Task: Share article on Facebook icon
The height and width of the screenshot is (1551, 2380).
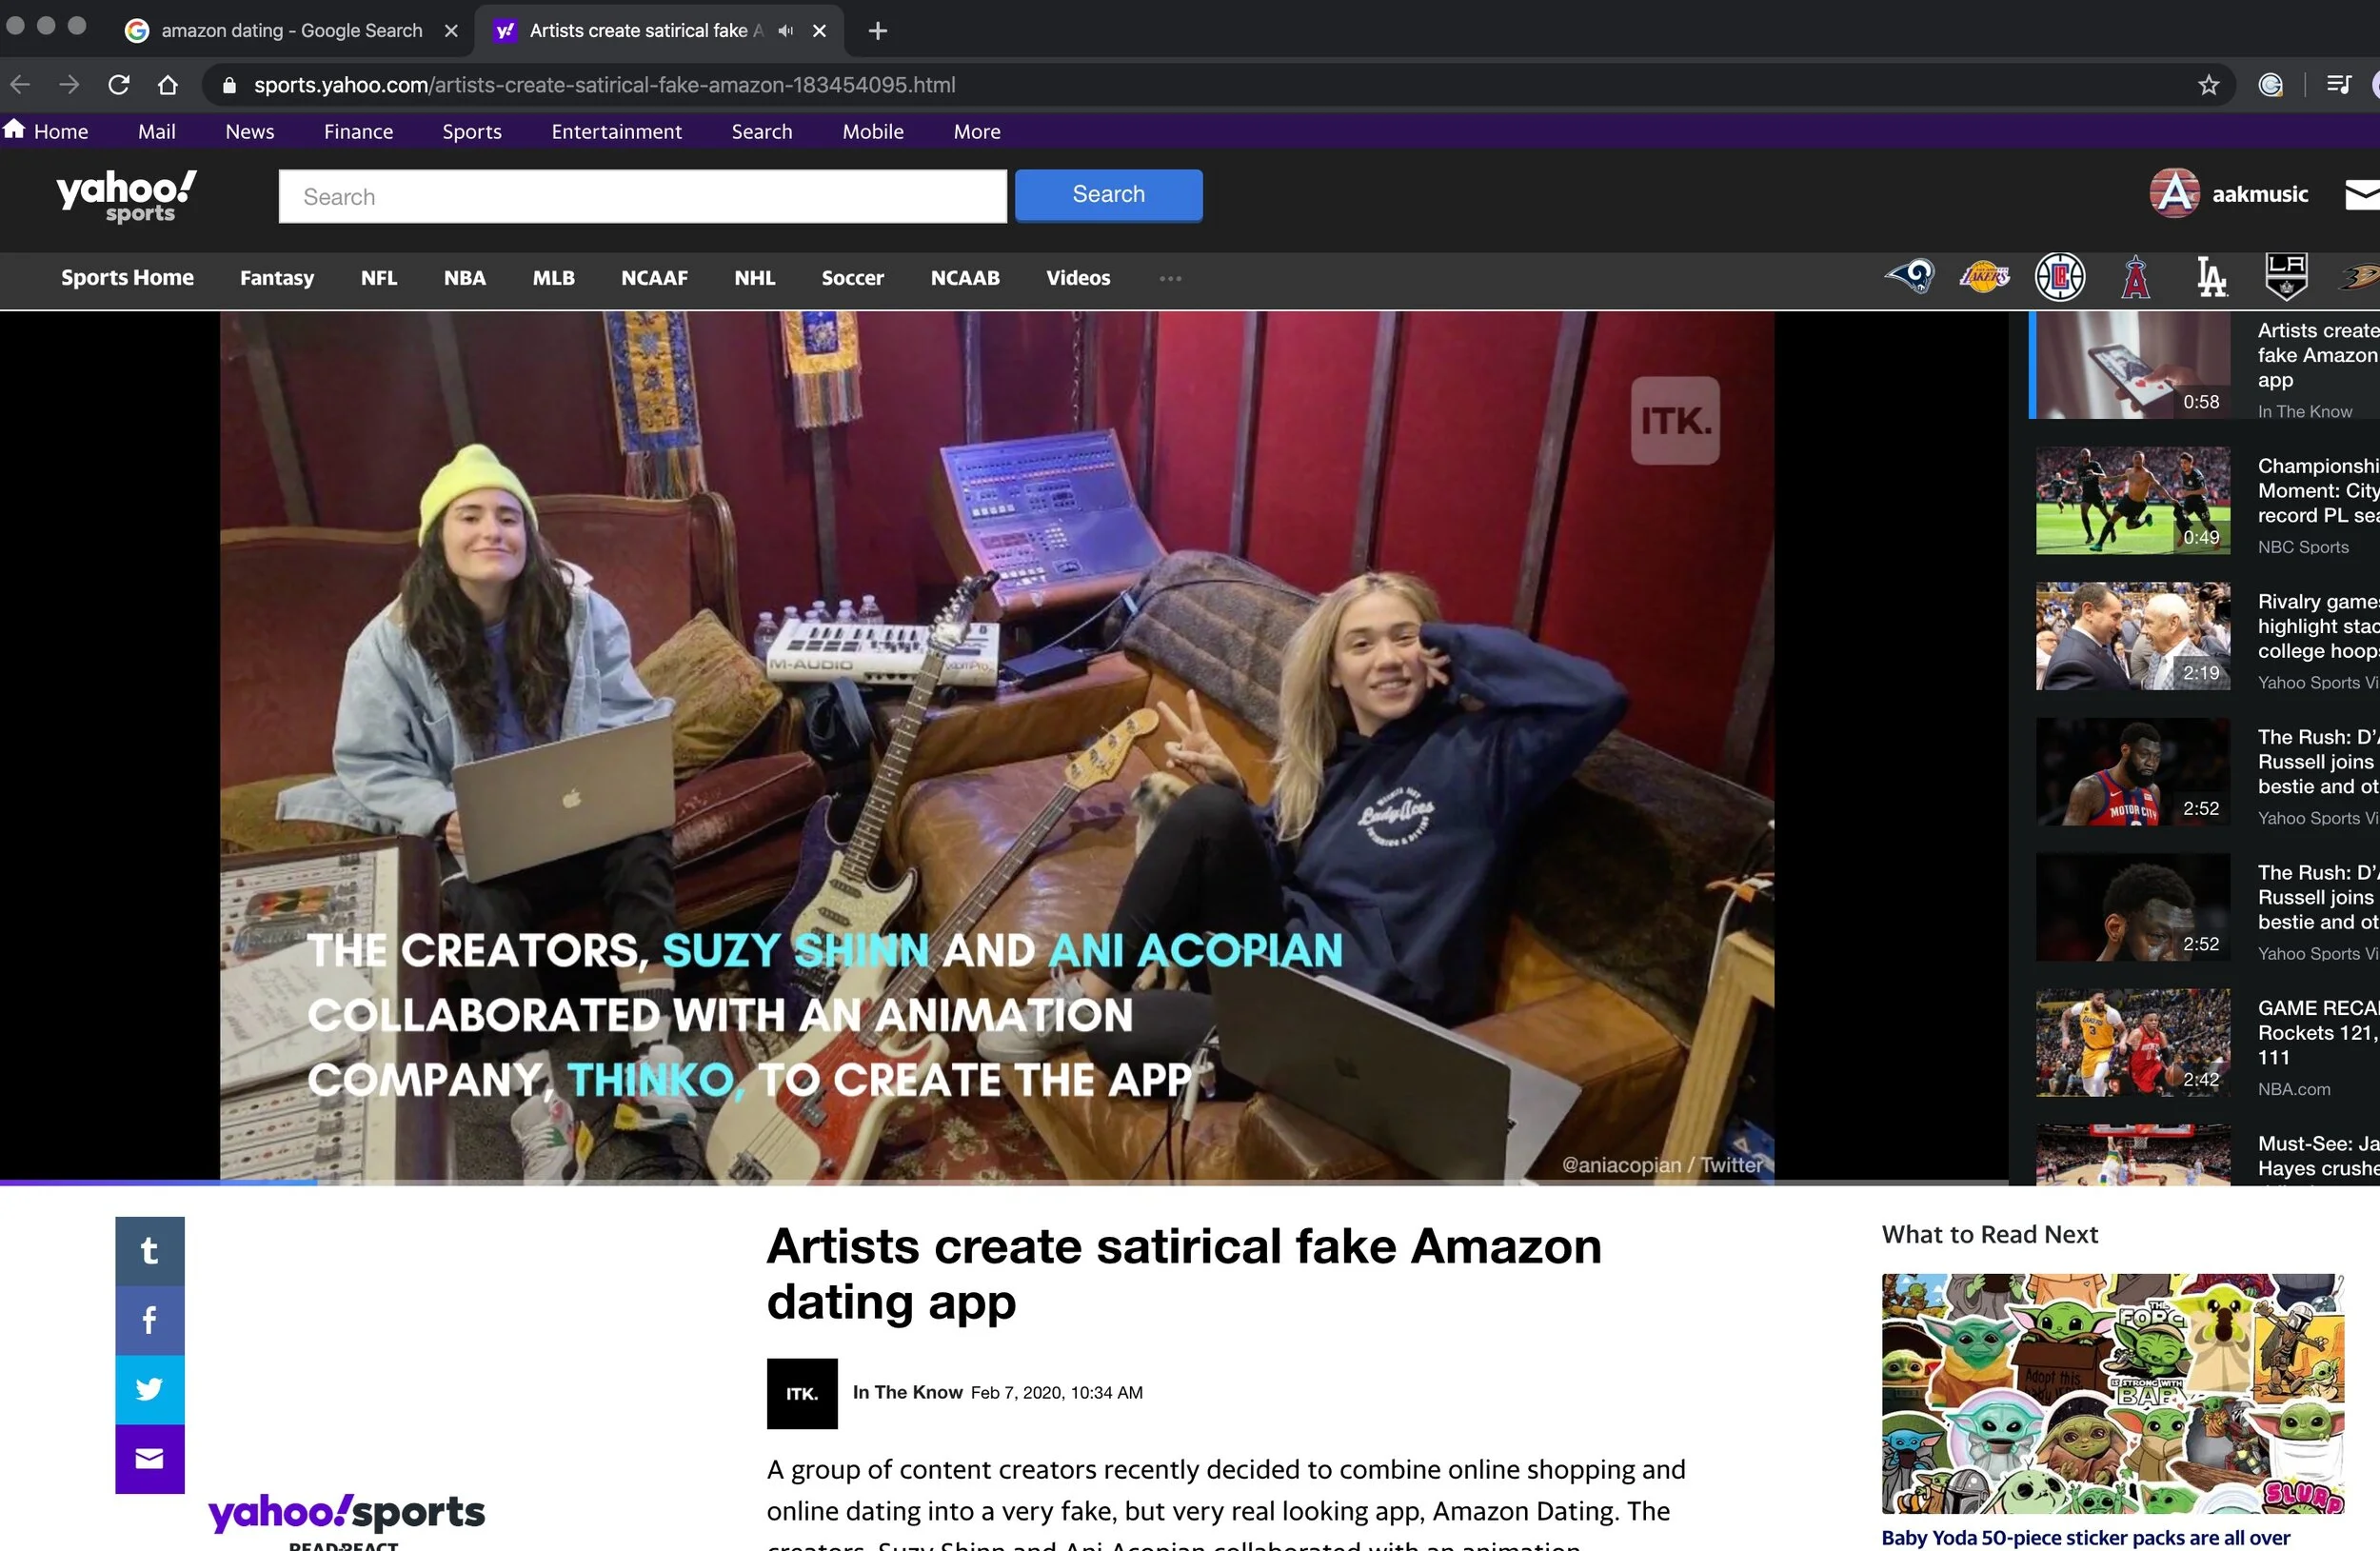Action: (x=150, y=1320)
